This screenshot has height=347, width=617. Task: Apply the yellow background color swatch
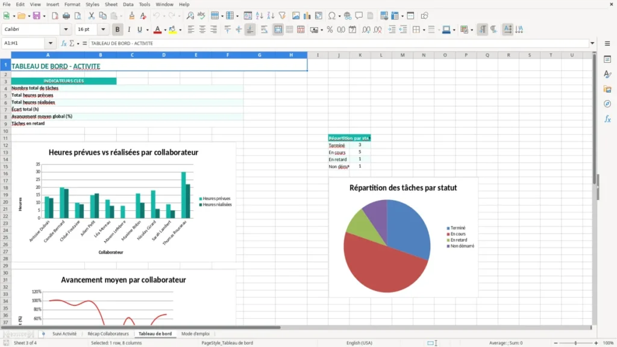pos(172,30)
